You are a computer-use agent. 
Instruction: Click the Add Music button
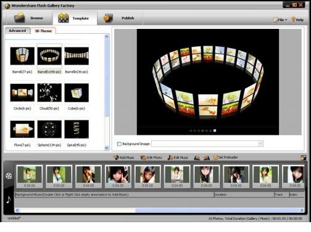point(124,158)
